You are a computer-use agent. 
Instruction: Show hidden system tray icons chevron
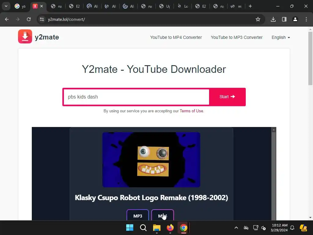[x=236, y=228]
